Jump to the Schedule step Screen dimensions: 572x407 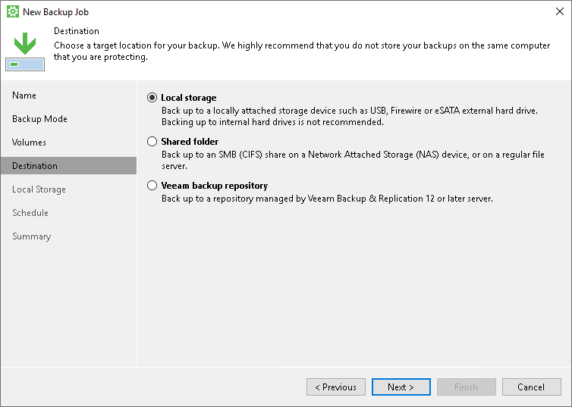point(30,213)
